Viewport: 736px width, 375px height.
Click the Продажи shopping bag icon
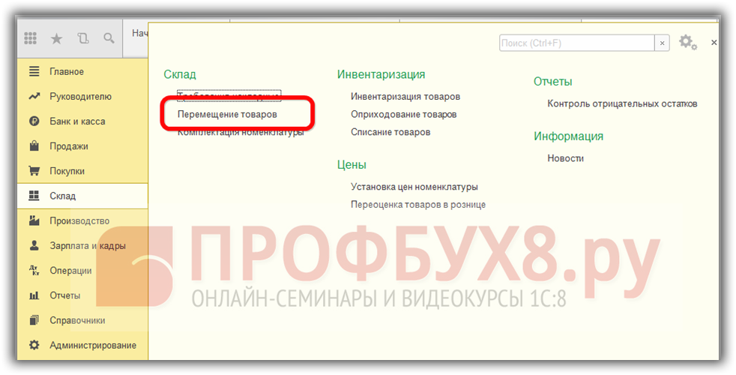point(34,146)
